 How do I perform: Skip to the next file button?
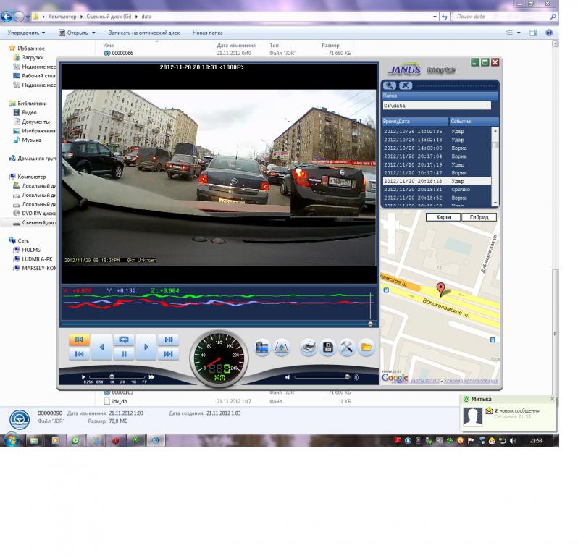click(169, 354)
